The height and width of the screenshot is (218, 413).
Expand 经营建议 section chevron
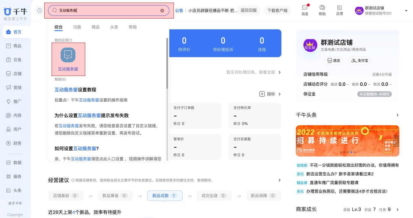coord(280,180)
